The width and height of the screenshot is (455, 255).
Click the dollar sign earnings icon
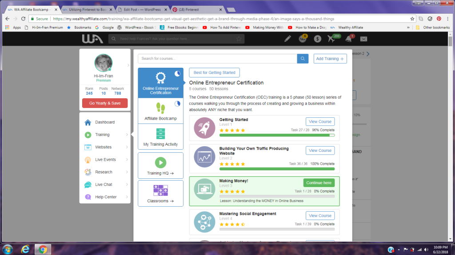coord(317,39)
